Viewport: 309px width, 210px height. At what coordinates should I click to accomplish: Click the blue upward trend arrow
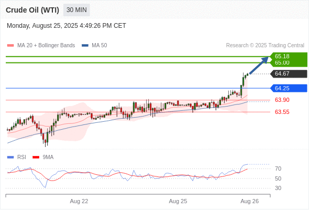259,65
